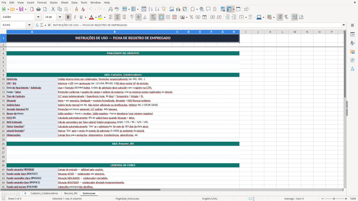Open the Name Box dropdown arrow
358x201 pixels.
[x=29, y=25]
